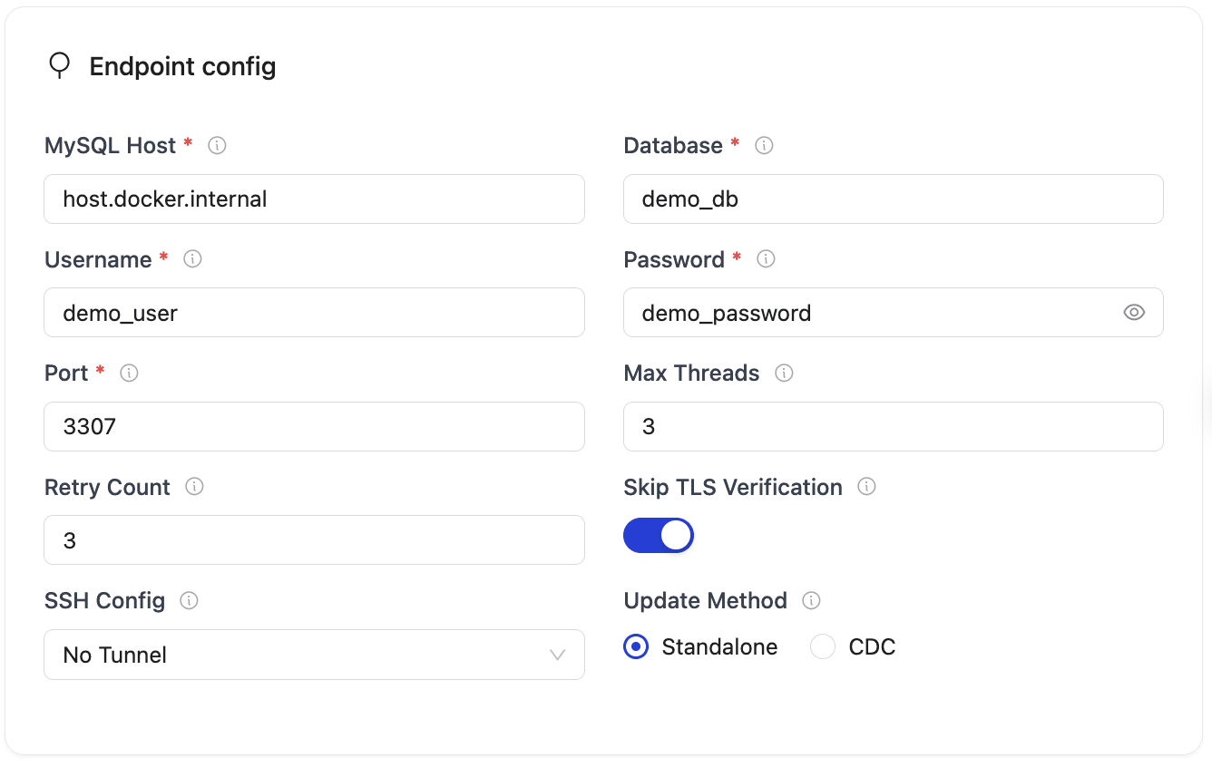Focus the Port field showing 3307
This screenshot has height=767, width=1212.
point(314,426)
